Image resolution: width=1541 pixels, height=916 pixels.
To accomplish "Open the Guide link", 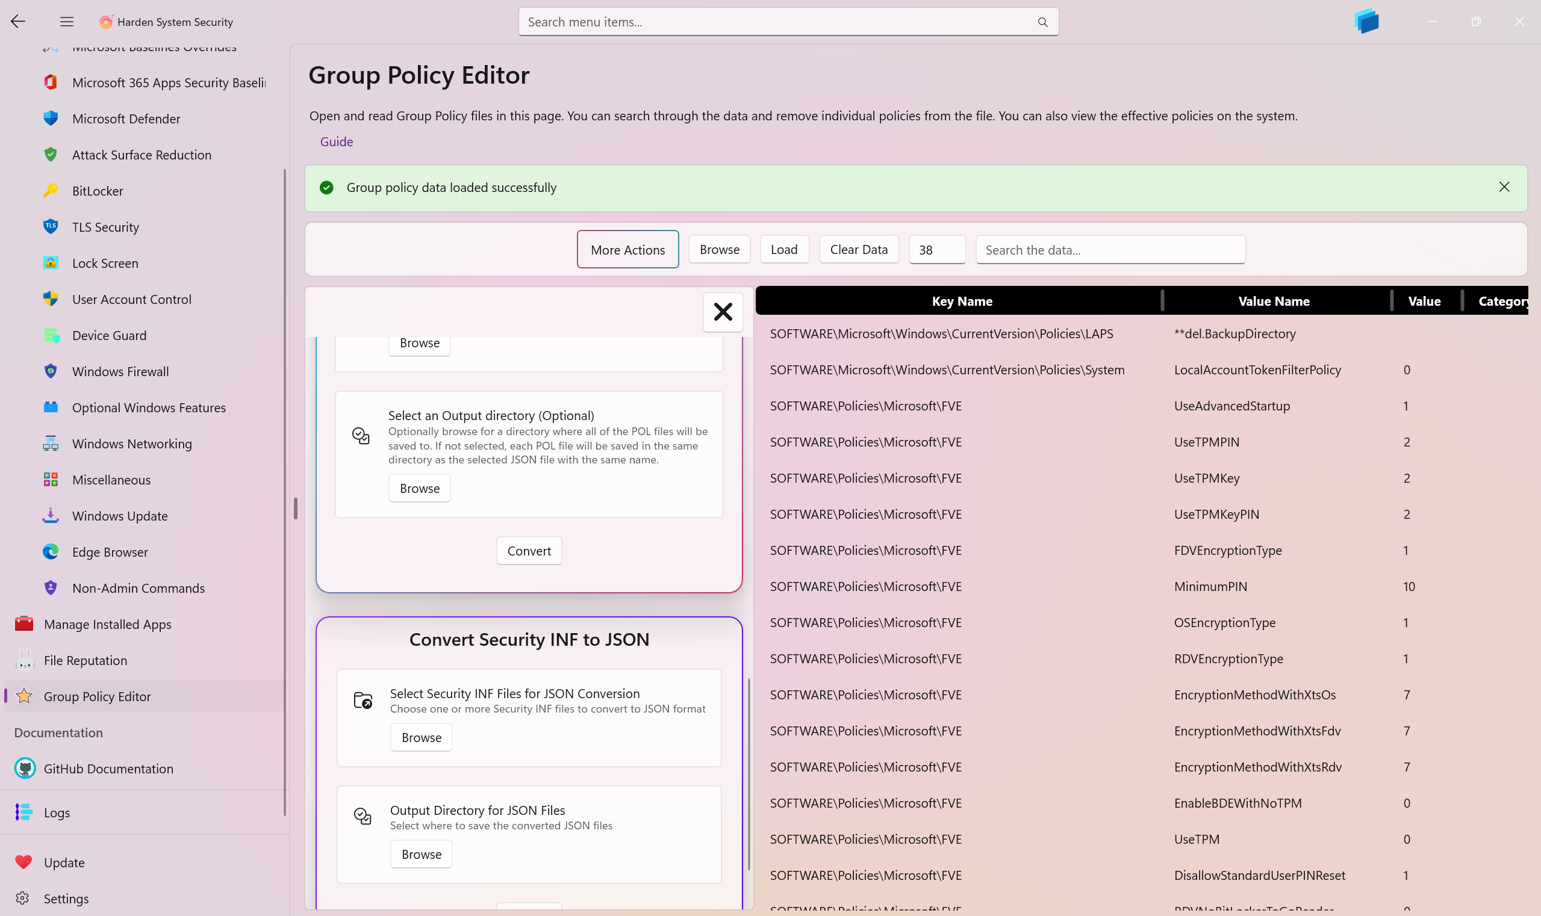I will 337,141.
